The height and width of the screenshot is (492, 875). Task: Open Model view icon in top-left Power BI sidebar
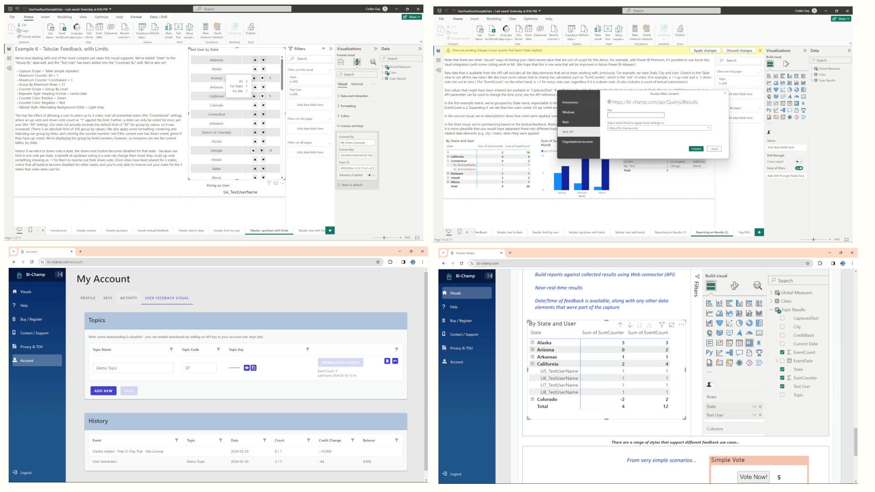pyautogui.click(x=9, y=68)
